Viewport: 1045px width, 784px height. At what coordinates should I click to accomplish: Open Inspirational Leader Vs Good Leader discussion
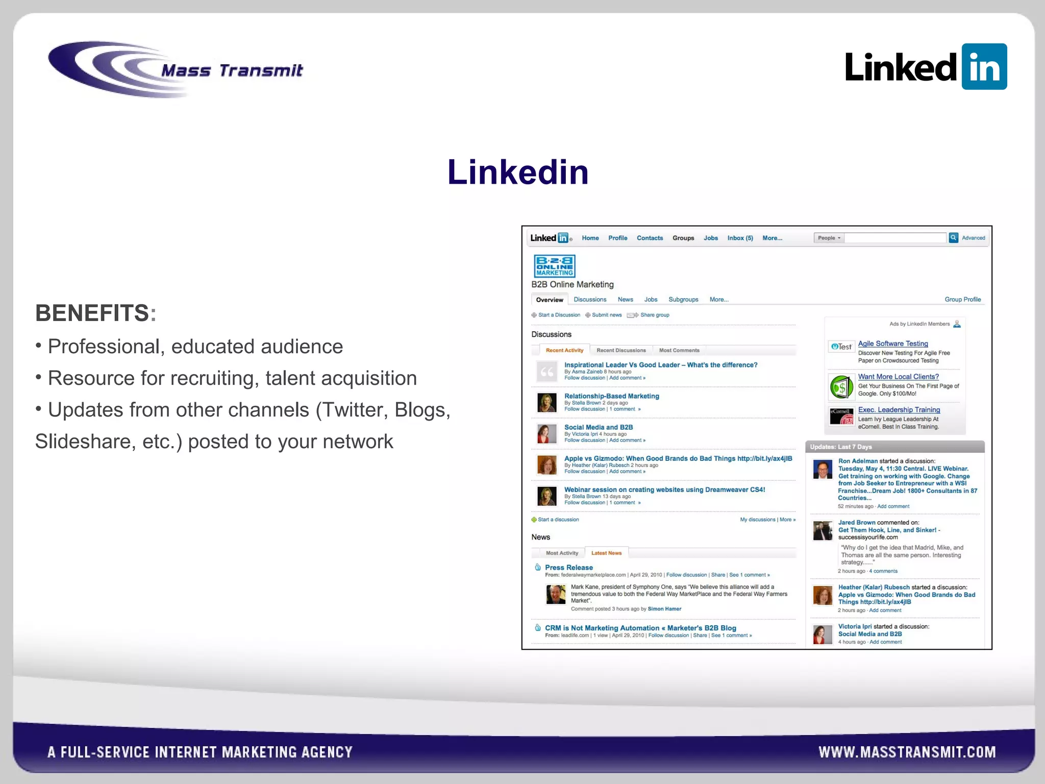661,365
